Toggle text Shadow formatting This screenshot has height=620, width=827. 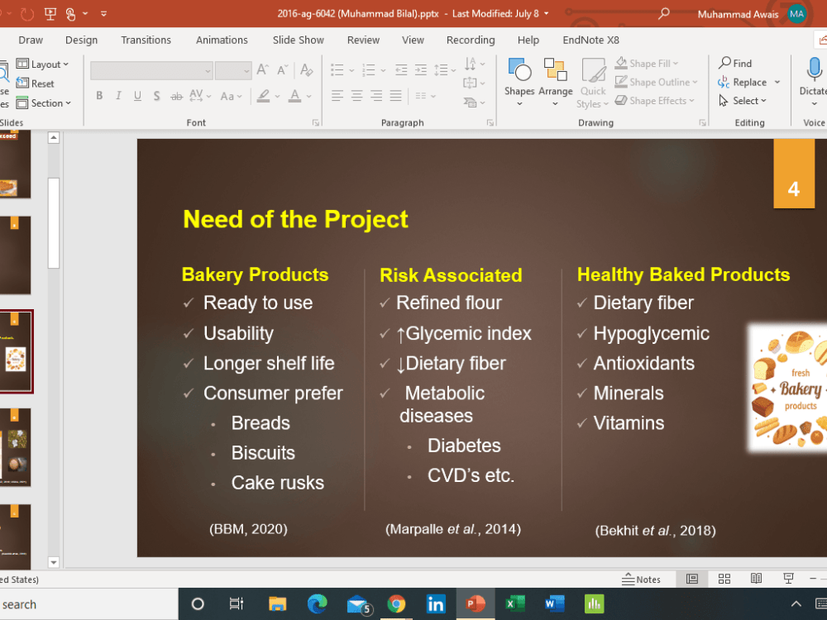pos(156,95)
